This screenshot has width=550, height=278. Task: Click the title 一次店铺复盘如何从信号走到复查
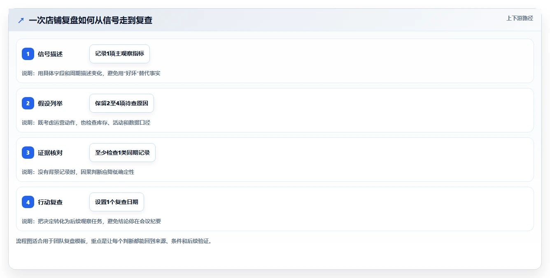point(91,20)
